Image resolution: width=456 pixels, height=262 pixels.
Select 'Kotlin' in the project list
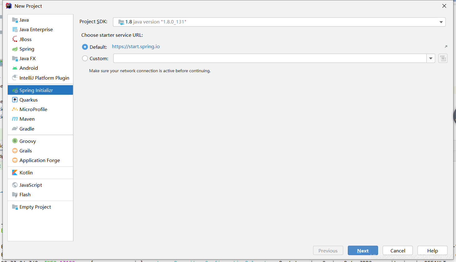coord(26,173)
